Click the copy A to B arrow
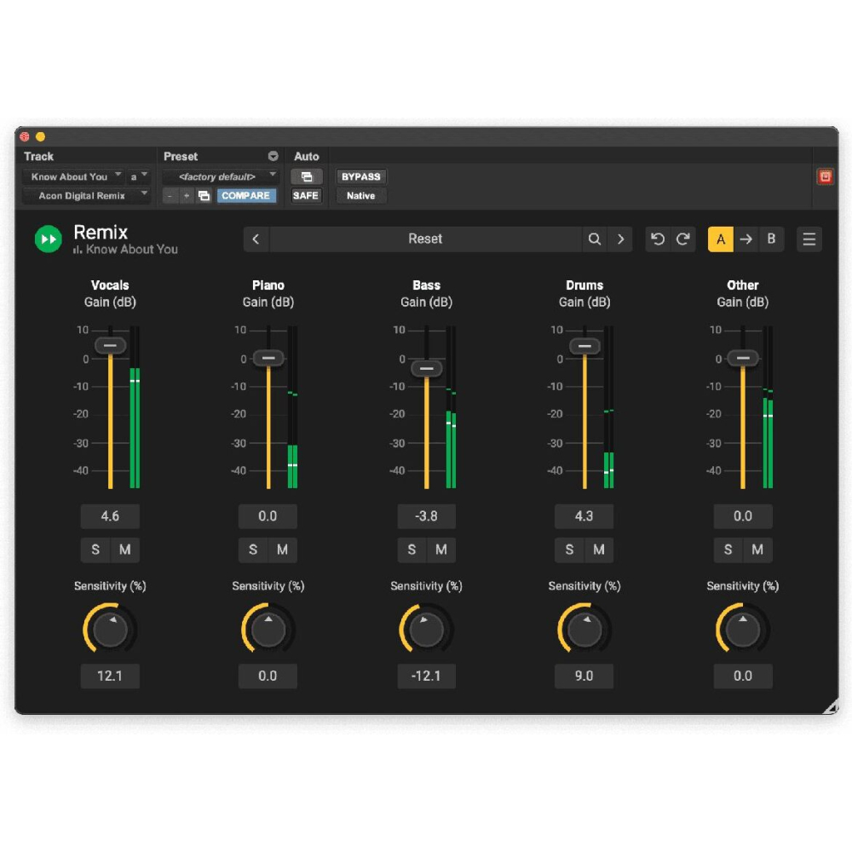The height and width of the screenshot is (852, 852). click(745, 239)
